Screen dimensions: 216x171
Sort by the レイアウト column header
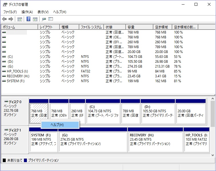49,27
